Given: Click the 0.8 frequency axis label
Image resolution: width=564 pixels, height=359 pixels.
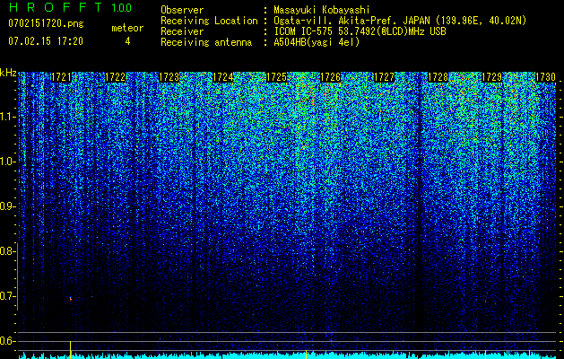Looking at the screenshot, I should [6, 251].
